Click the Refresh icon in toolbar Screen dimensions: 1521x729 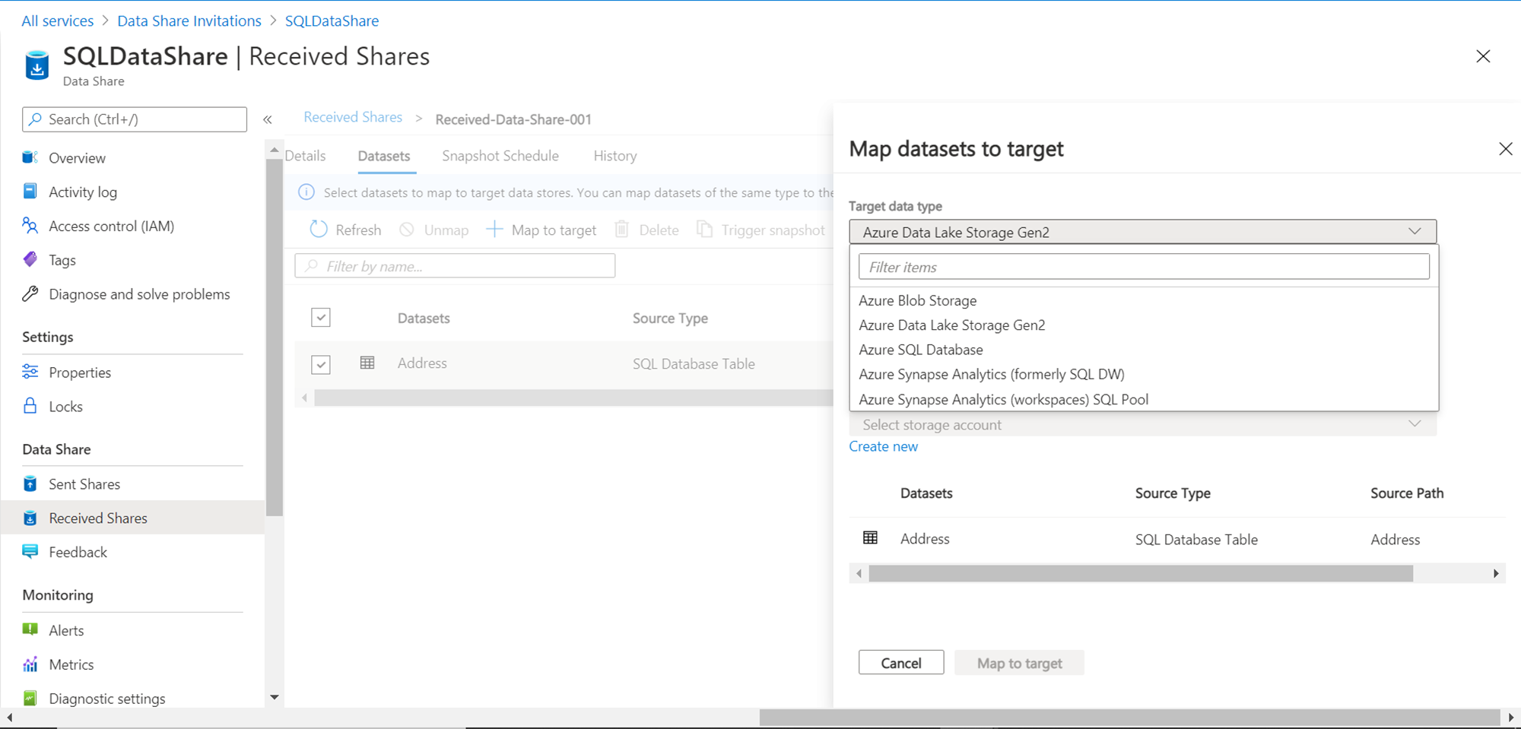point(319,230)
